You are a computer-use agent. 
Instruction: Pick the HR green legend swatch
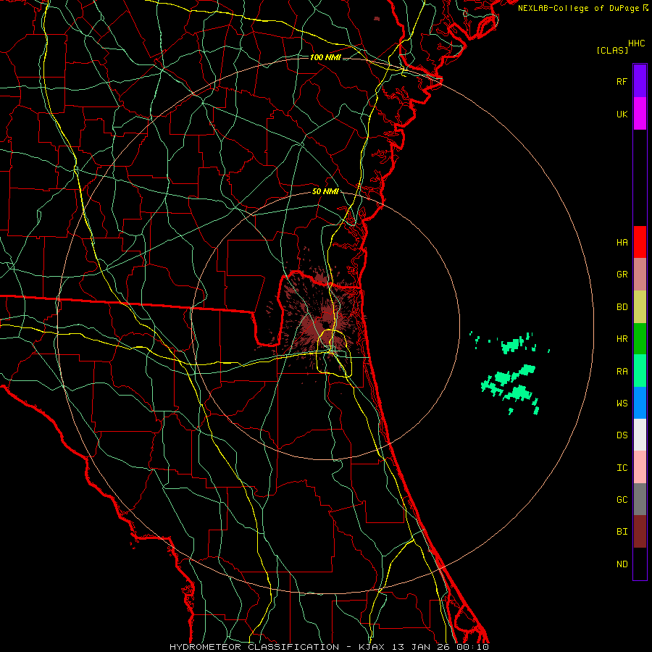tap(640, 339)
